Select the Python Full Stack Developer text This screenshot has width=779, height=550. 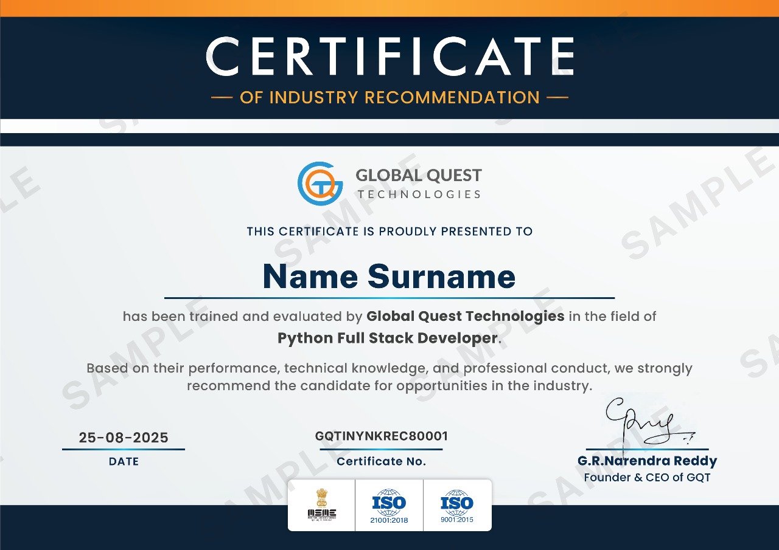click(x=388, y=338)
